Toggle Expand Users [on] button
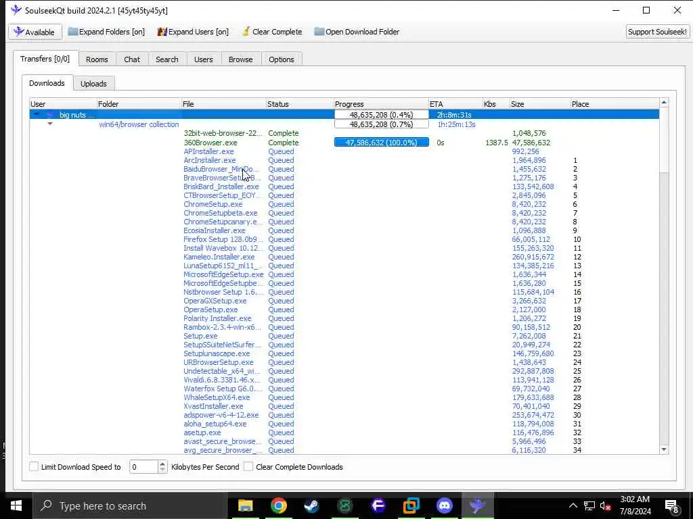 click(x=193, y=32)
